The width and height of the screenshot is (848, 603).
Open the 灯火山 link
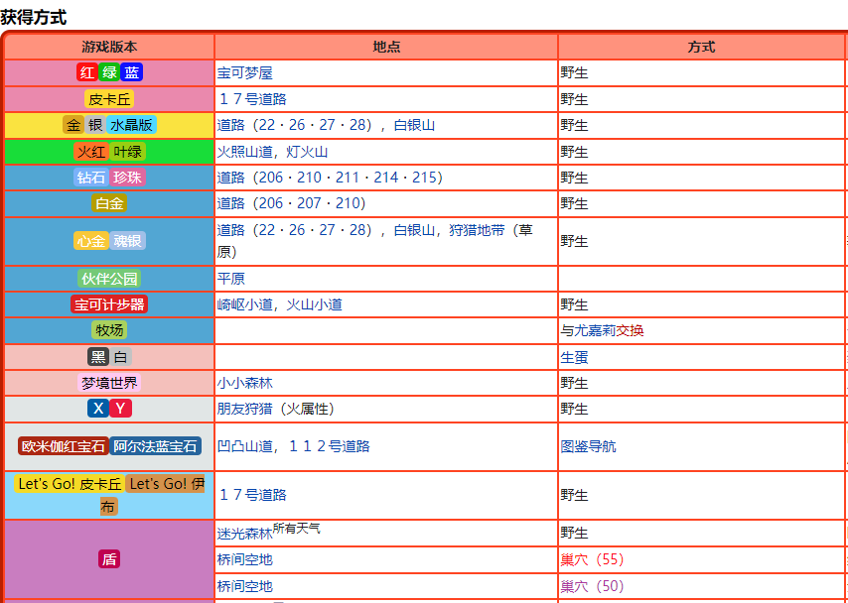click(x=307, y=152)
